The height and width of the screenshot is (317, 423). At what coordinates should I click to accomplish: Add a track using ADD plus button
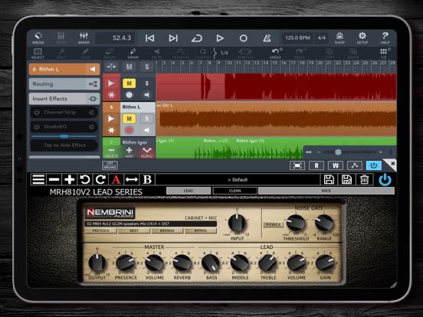click(130, 152)
